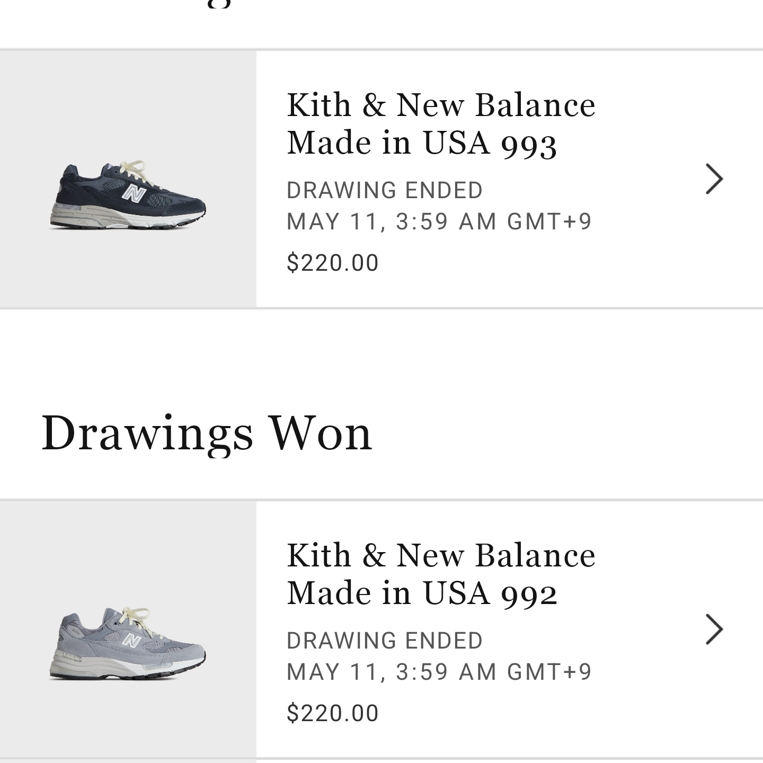Click the N logo on navy 993 shoe
763x763 pixels.
click(134, 193)
